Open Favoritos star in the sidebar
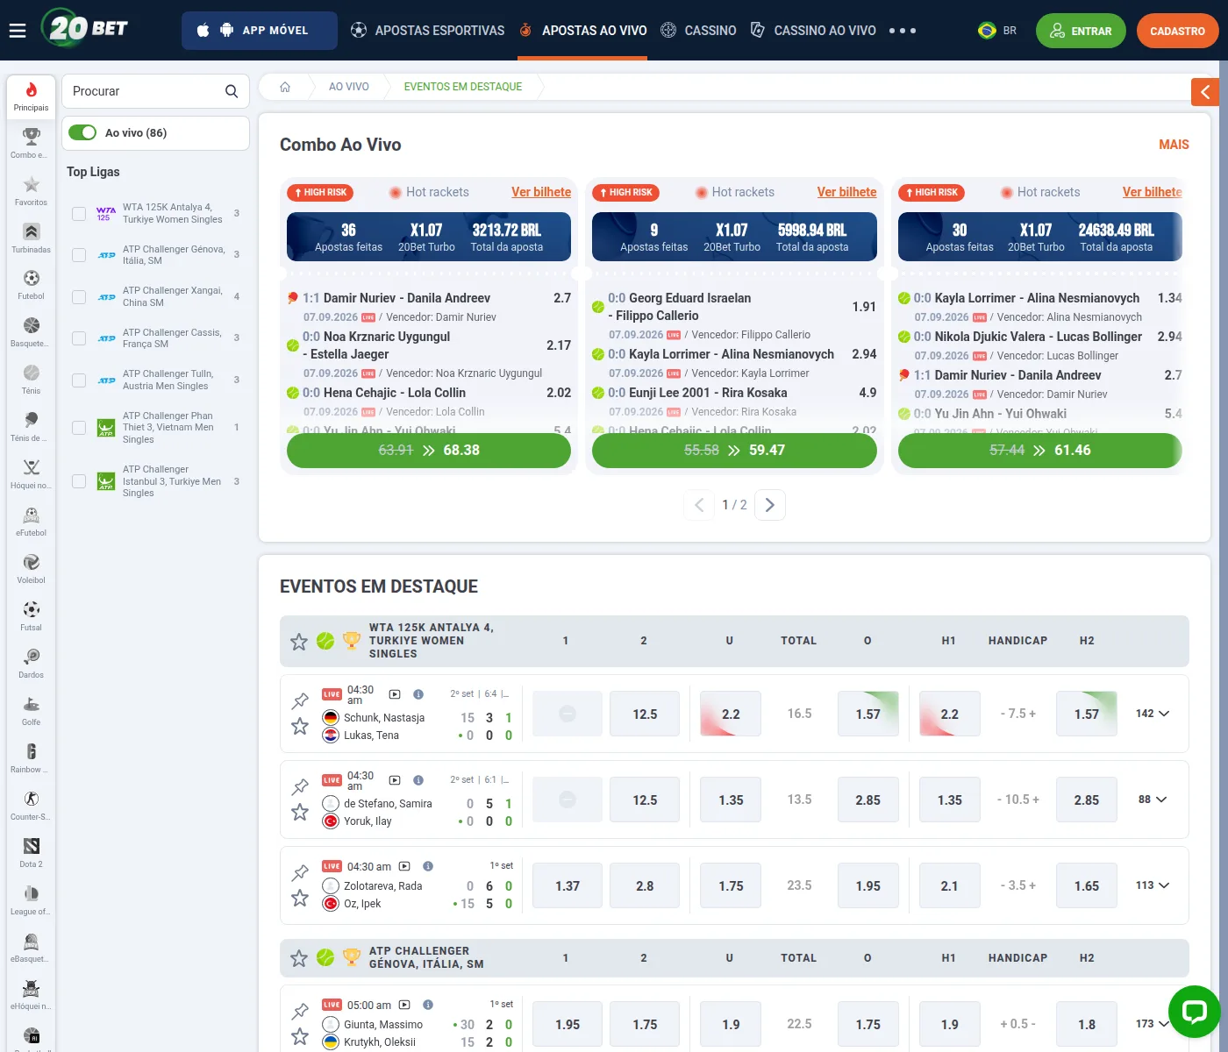 click(x=31, y=190)
